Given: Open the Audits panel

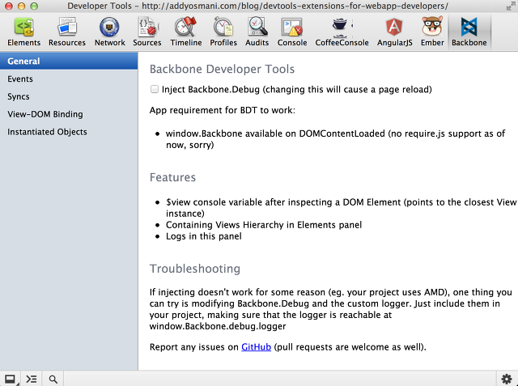Looking at the screenshot, I should tap(257, 32).
